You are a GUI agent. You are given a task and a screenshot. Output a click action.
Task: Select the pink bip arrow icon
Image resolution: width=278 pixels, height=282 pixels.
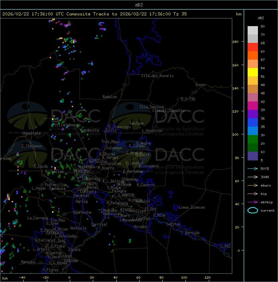253,194
